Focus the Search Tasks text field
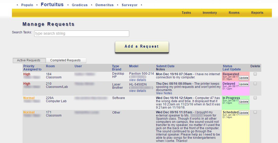 82,34
